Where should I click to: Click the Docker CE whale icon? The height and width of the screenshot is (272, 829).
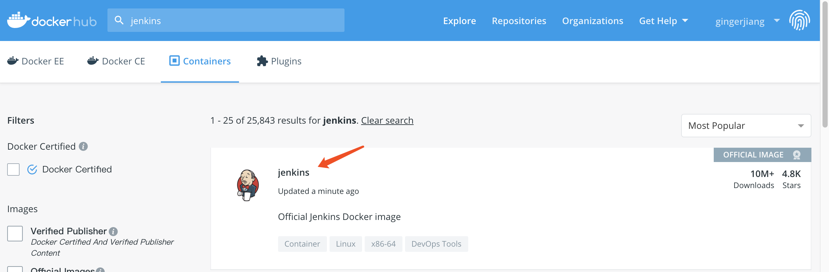[93, 61]
